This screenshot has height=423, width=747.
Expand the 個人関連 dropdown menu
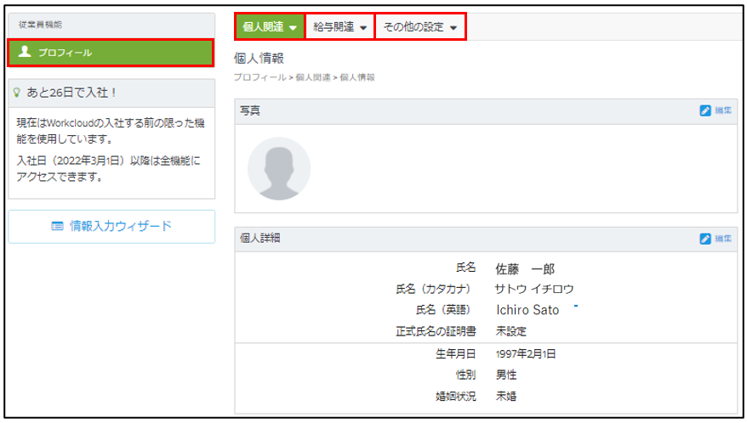click(270, 26)
